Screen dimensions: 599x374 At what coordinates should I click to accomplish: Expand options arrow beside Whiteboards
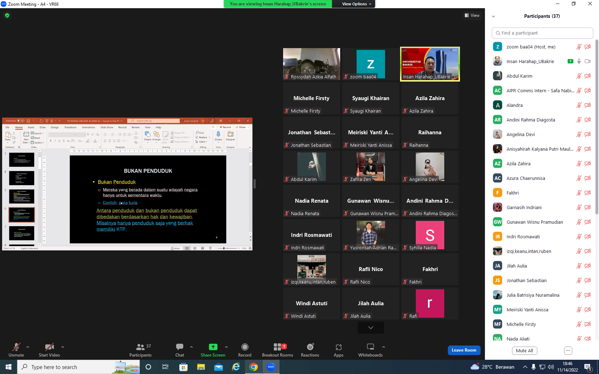[384, 347]
